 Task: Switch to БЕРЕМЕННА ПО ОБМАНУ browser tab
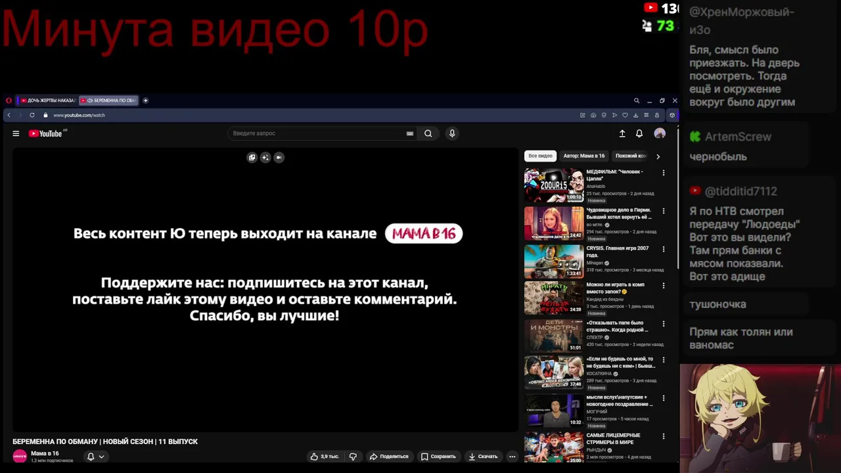point(109,101)
